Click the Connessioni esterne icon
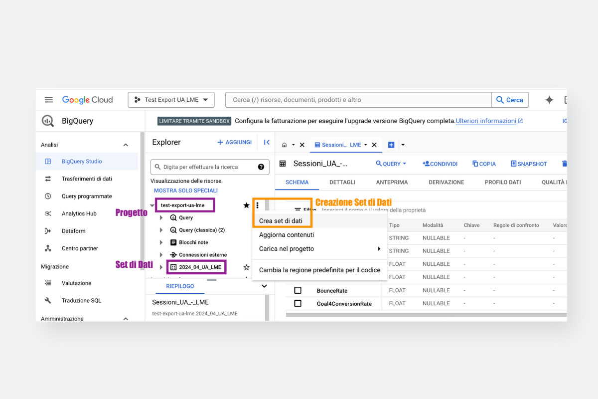Screen dimensions: 598x399 click(173, 255)
